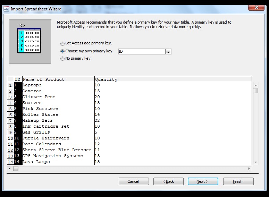Click the Laptops product cell
This screenshot has height=197, width=269.
point(58,85)
